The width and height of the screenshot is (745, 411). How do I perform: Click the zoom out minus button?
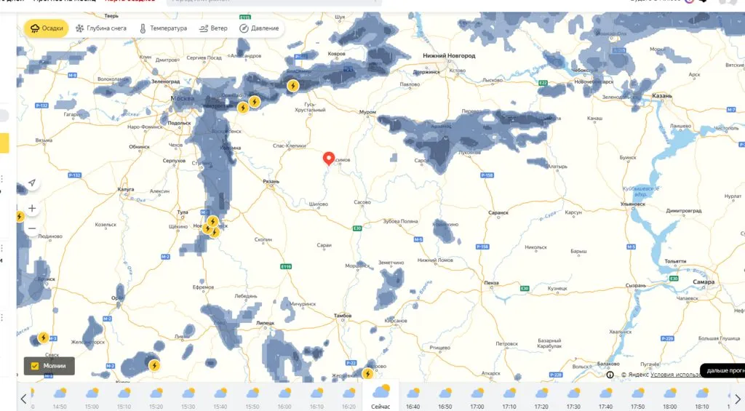32,228
